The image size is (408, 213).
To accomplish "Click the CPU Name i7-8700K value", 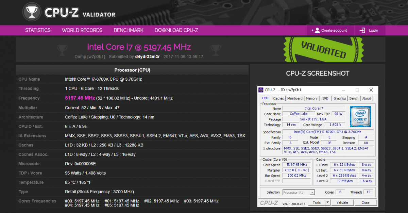I will click(103, 79).
